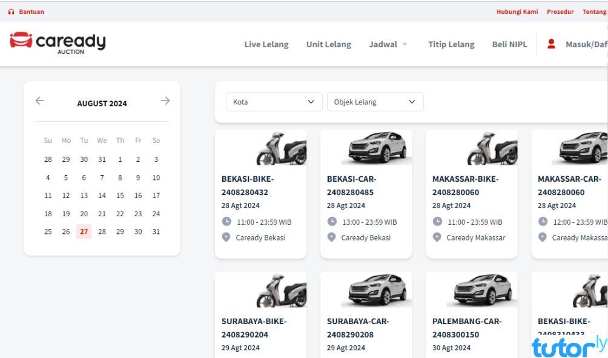This screenshot has width=608, height=358.
Task: Open the SURABAYA-CAR-2408290208 auction title
Action: (x=358, y=328)
